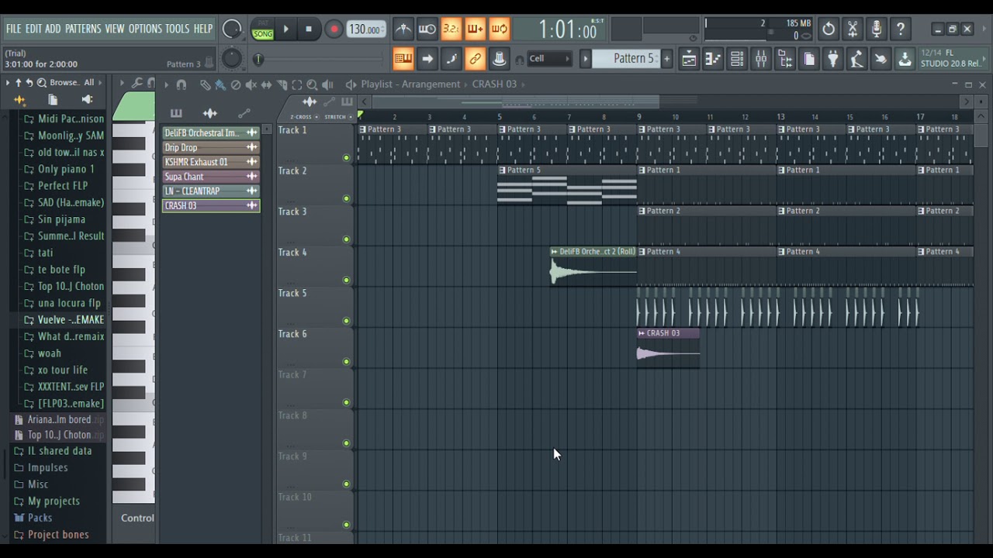Screen dimensions: 993x558
Task: Open the FILE menu
Action: (14, 29)
